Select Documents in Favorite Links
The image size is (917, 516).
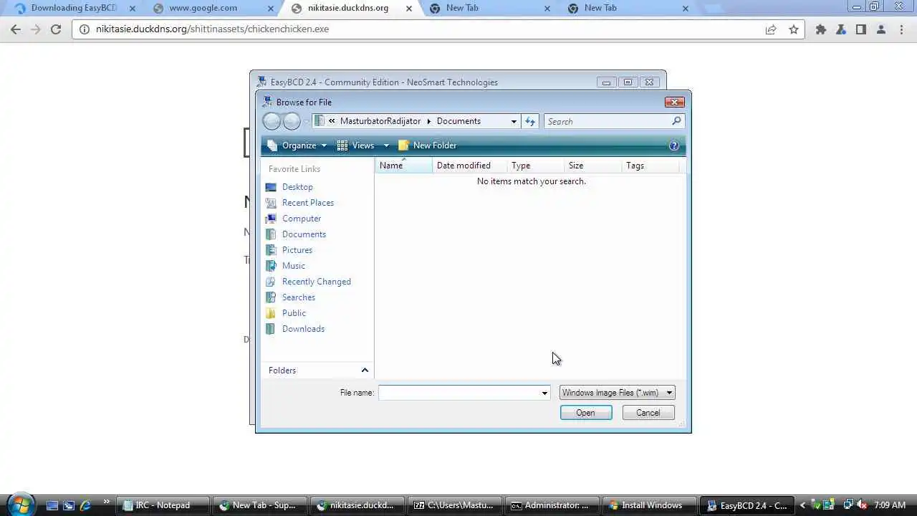click(303, 234)
